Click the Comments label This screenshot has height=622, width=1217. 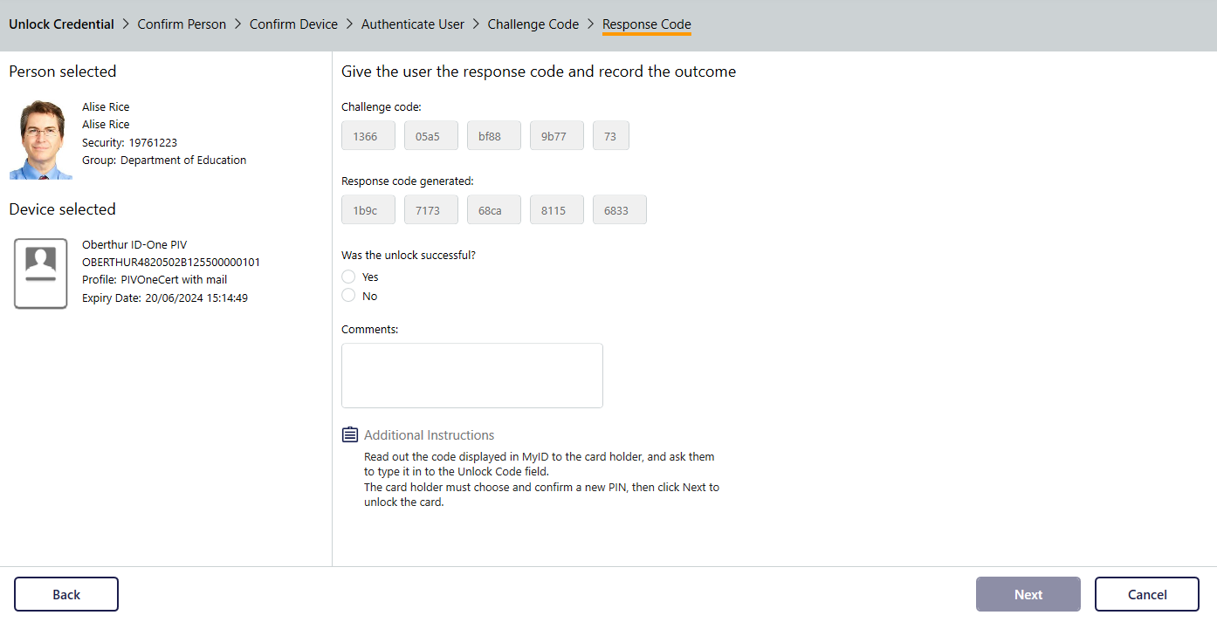pos(370,330)
